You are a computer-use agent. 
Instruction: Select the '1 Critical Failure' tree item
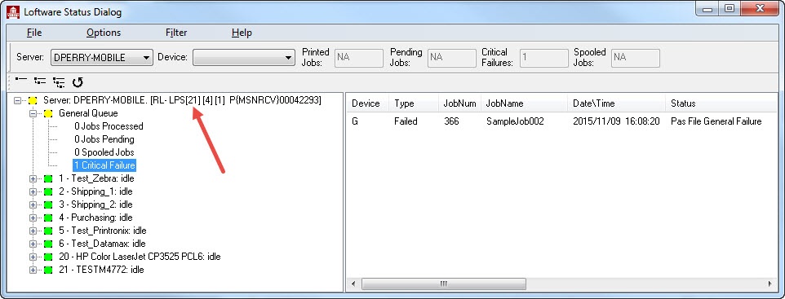[104, 165]
